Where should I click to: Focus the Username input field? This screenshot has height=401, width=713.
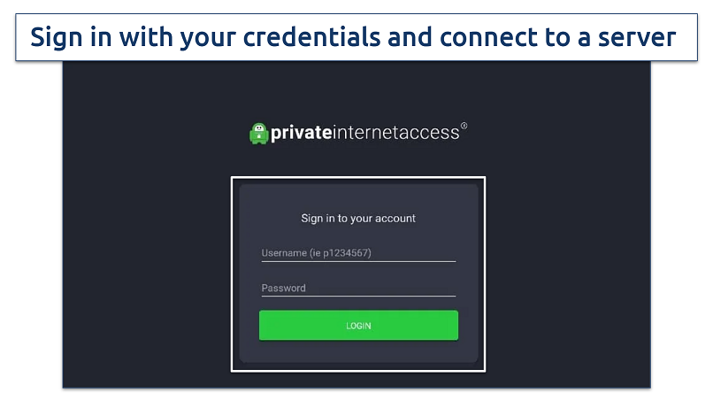pyautogui.click(x=358, y=253)
